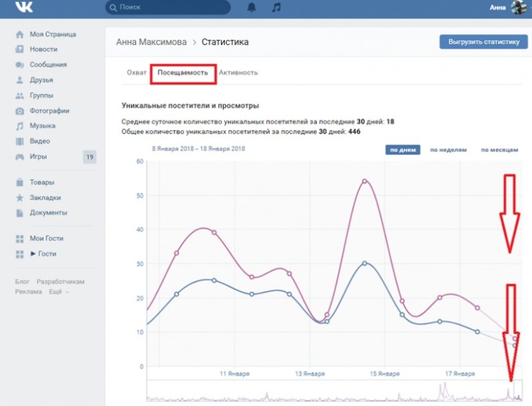Open the date range '8 Января 2018 – 18 Января 2018'
Viewport: 532px width, 406px height.
coord(198,148)
